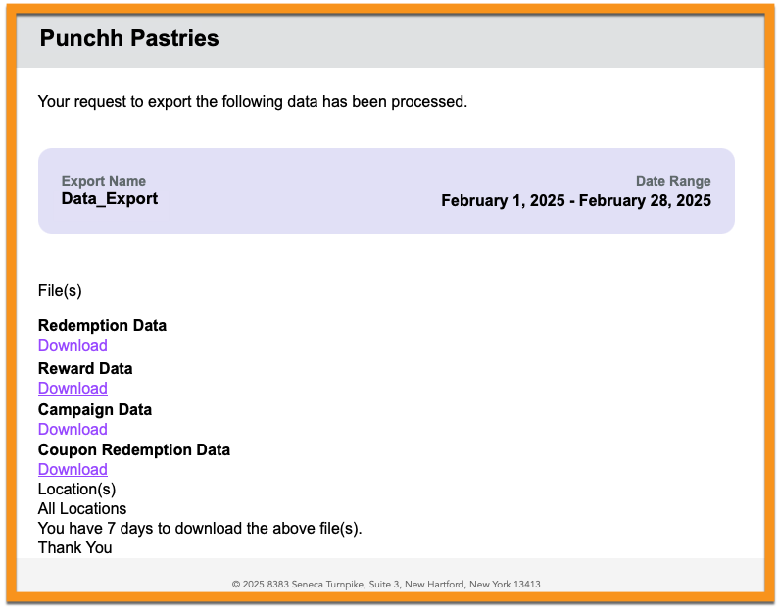Select the Punchh Pastries heading
Viewport: 778px width, 610px height.
tap(129, 38)
